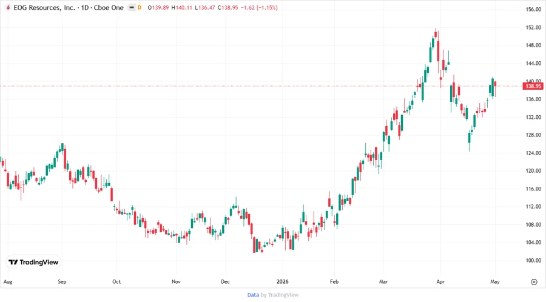Image resolution: width=546 pixels, height=302 pixels.
Task: Click the Low value L136.47
Action: 205,8
